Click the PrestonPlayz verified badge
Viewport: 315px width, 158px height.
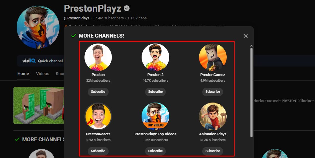coord(126,8)
